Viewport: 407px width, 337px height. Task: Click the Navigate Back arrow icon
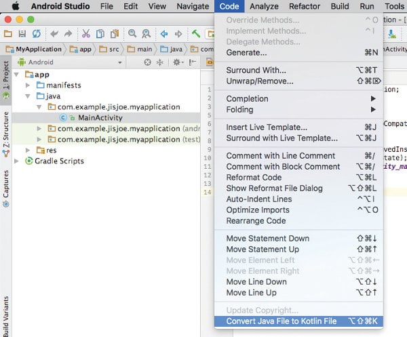(163, 33)
